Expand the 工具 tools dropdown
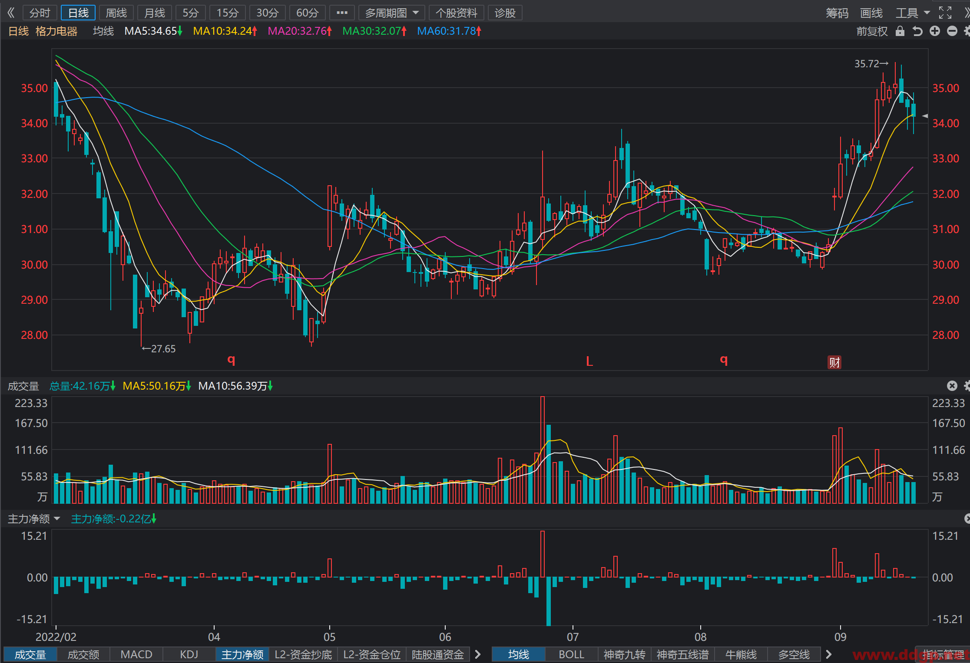This screenshot has height=663, width=970. coord(912,13)
